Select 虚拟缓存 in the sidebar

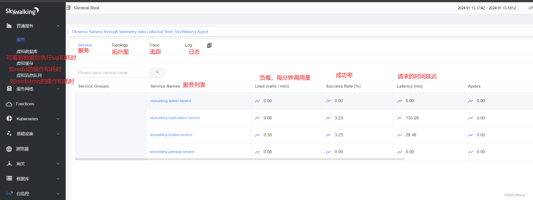(x=25, y=63)
